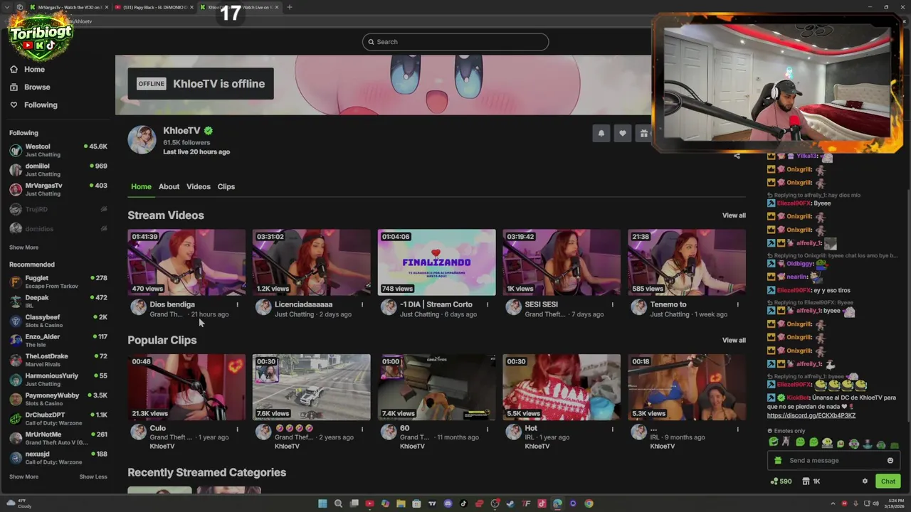This screenshot has height=512, width=911.
Task: Click the gift sub icon beside the heart
Action: (x=643, y=133)
